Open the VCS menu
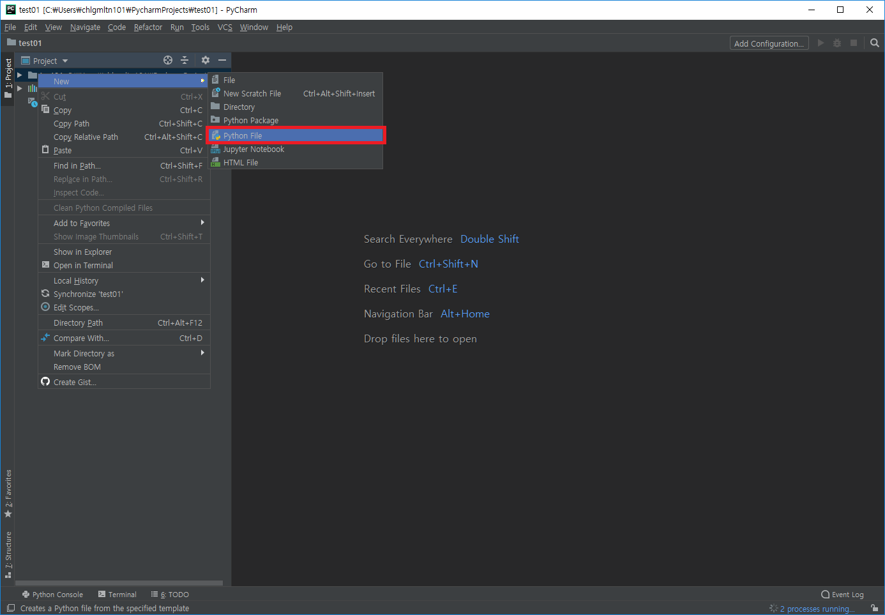The height and width of the screenshot is (615, 885). pyautogui.click(x=225, y=27)
